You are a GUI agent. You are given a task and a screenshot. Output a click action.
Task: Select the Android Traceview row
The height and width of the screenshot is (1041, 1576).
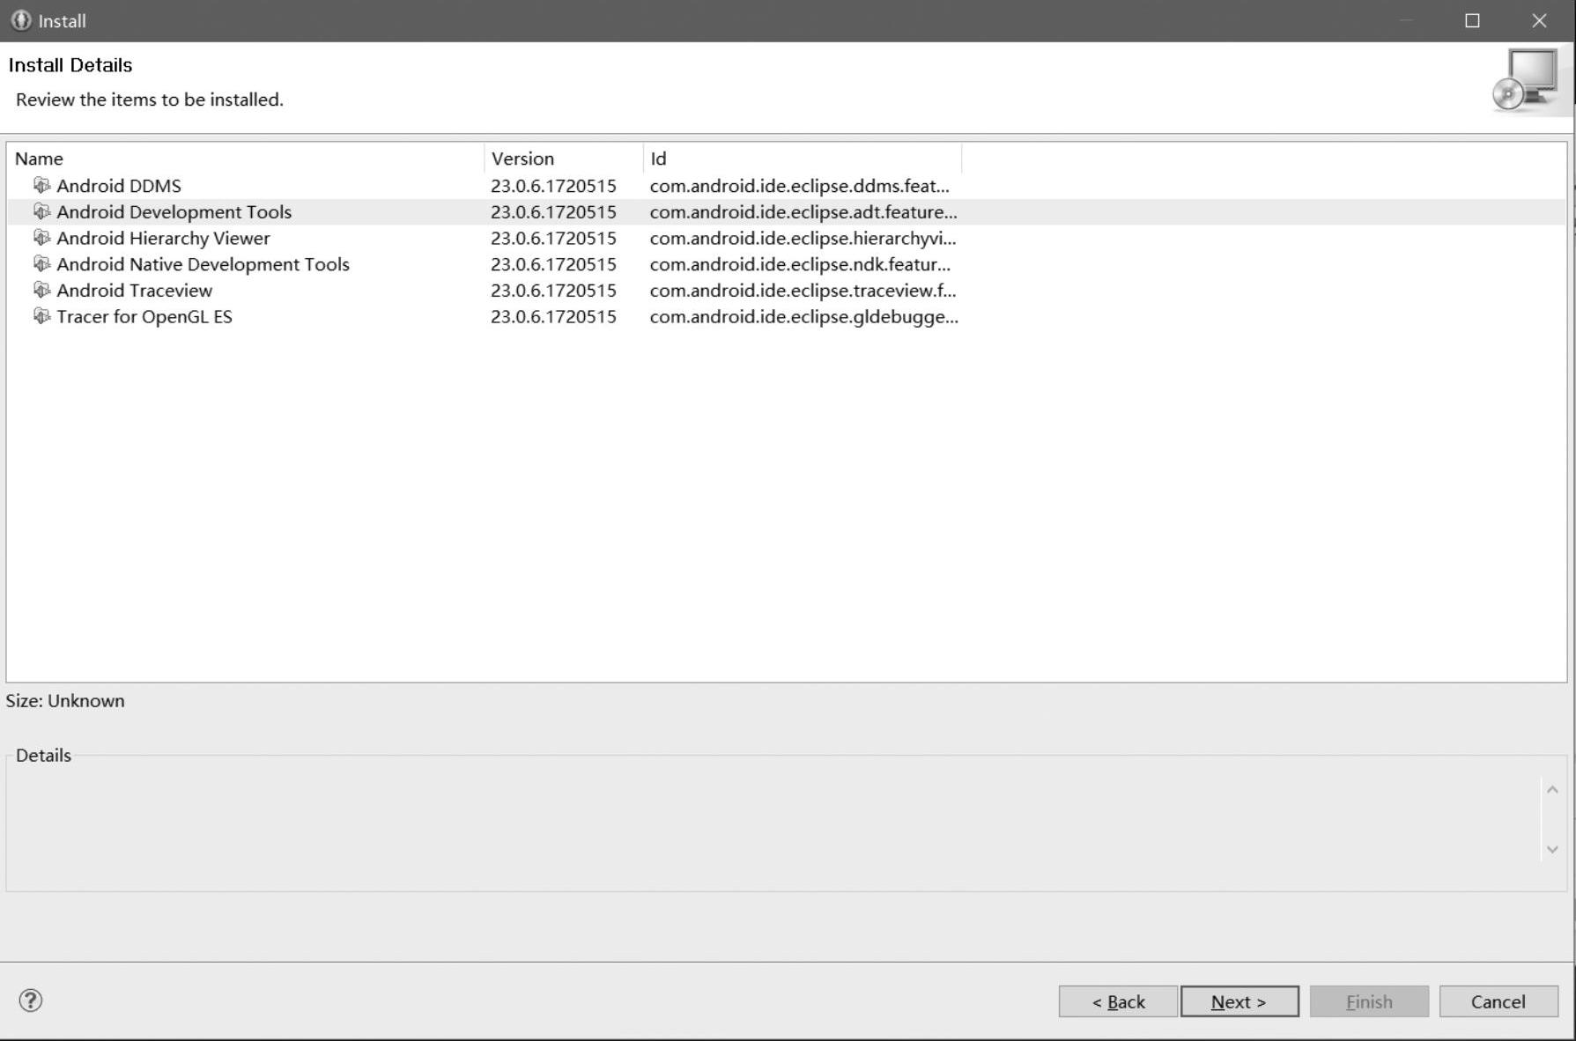[786, 291]
